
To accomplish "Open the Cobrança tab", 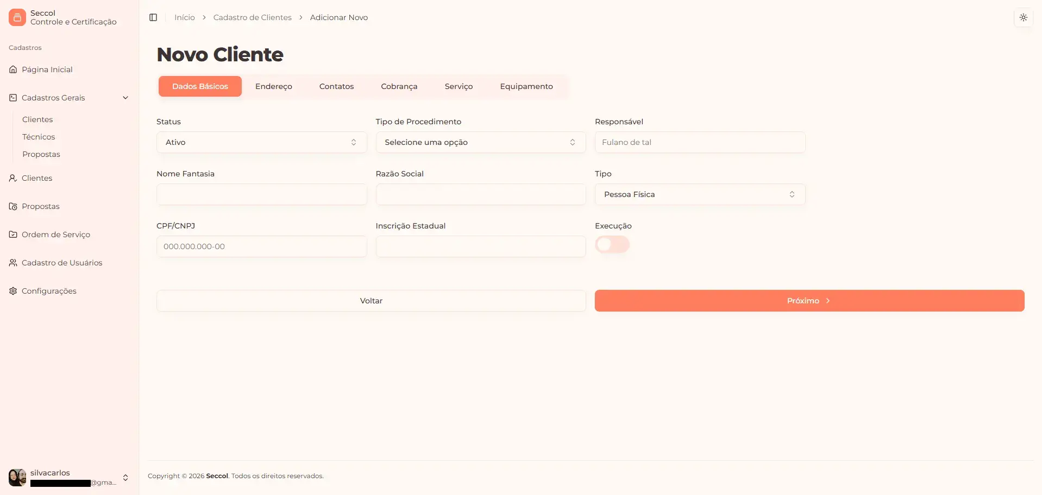I will [x=399, y=86].
